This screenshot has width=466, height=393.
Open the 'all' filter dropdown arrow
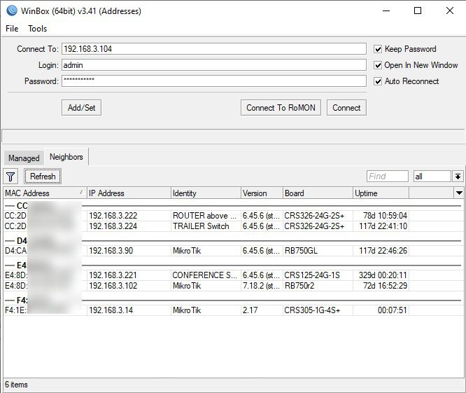pos(458,177)
